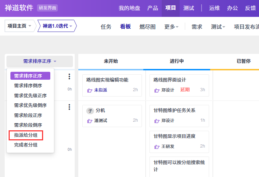The image size is (259, 177).
Task: Click assign hand icon on 甘特图显示项目进度 card
Action: (x=157, y=146)
